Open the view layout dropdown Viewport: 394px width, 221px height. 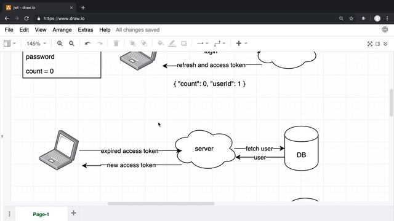(x=10, y=44)
